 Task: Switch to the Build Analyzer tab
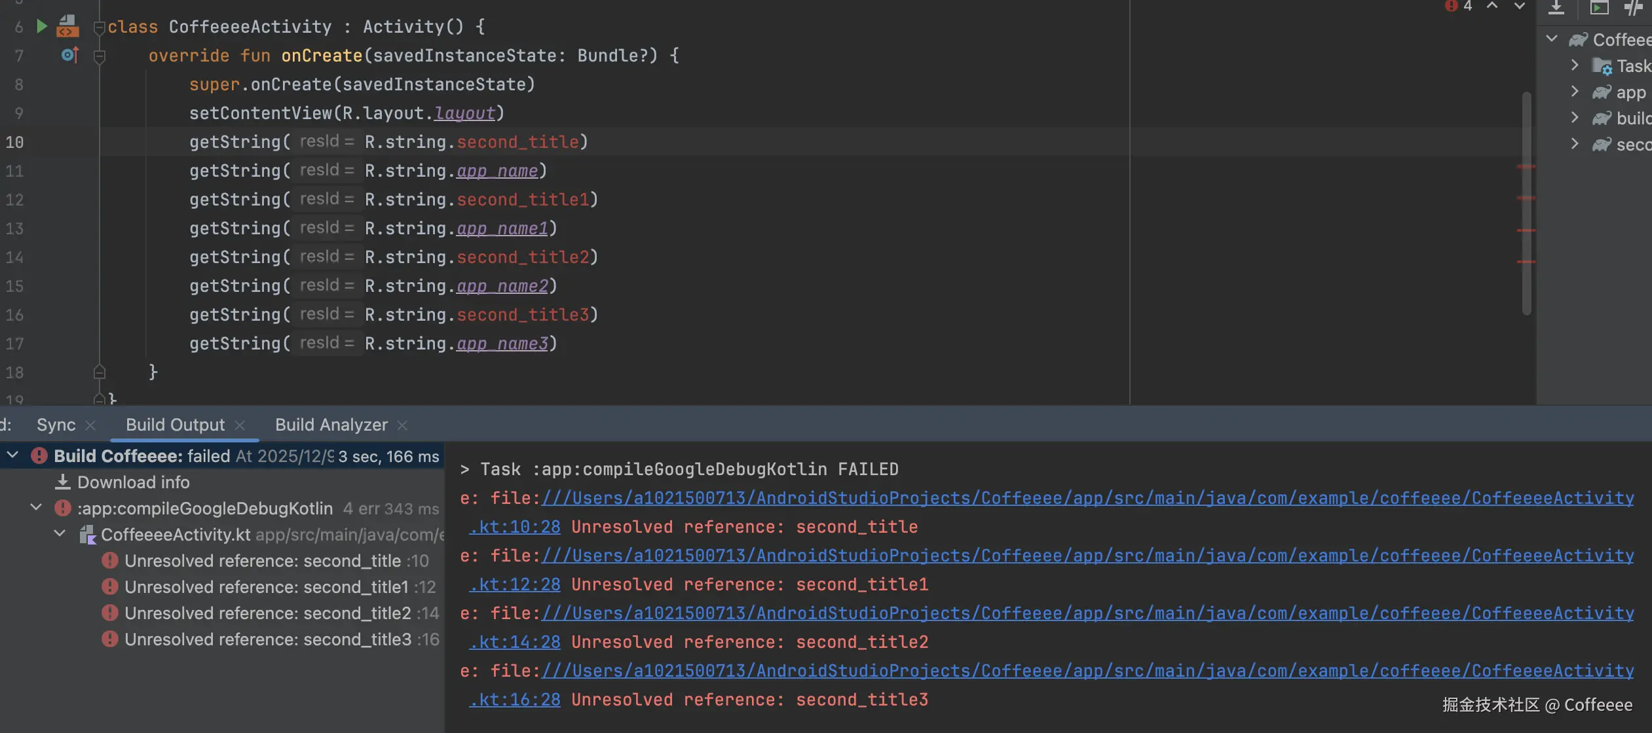click(x=331, y=425)
